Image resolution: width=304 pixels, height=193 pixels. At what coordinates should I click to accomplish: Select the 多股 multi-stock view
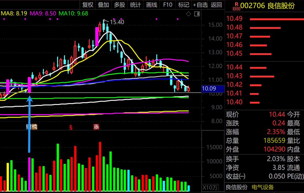tap(119, 5)
